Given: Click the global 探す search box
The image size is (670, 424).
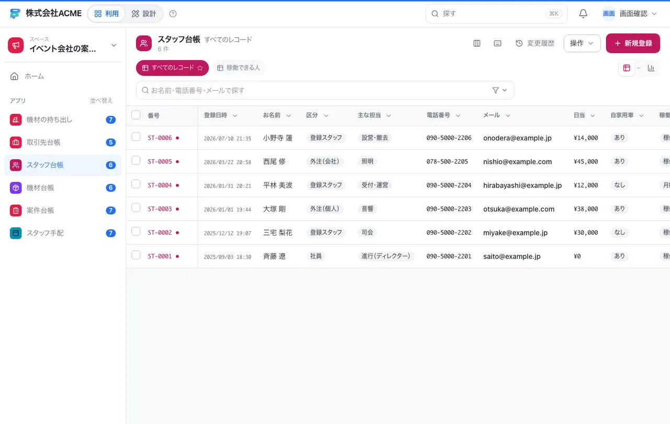Looking at the screenshot, I should click(496, 14).
